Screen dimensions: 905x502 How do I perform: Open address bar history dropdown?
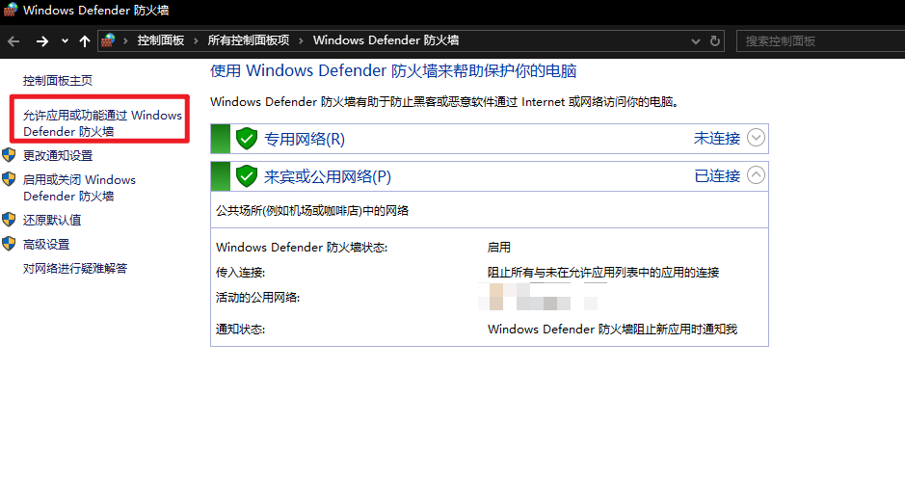pos(696,41)
